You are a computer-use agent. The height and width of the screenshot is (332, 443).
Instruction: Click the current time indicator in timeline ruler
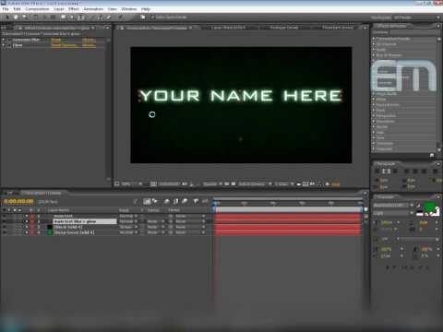[x=216, y=203]
